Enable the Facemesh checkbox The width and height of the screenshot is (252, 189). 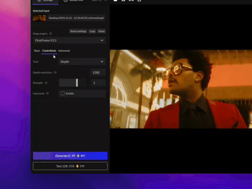63,93
